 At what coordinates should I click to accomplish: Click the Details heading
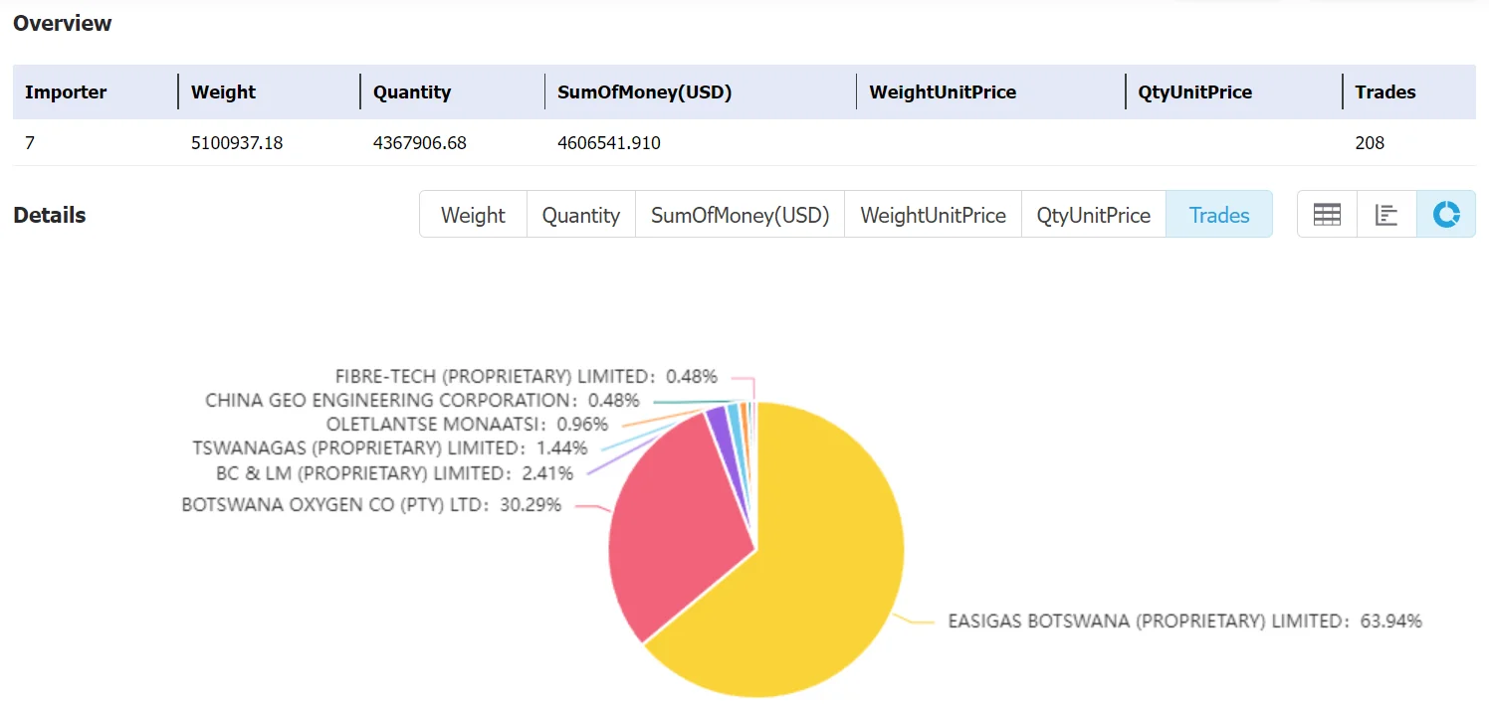click(50, 215)
